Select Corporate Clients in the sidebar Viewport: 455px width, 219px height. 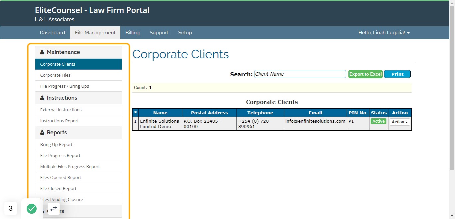tap(79, 64)
